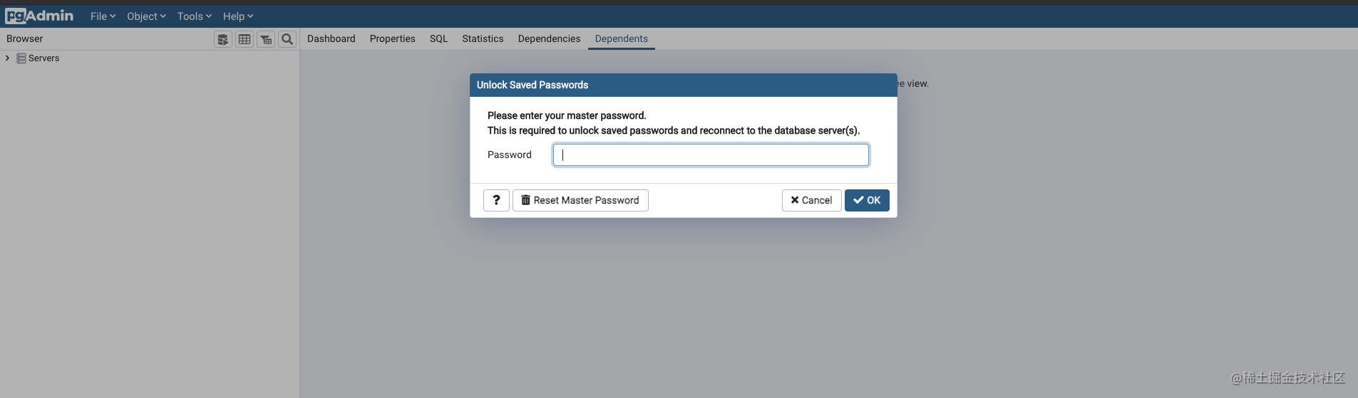
Task: Open the View Data table icon
Action: (x=245, y=39)
